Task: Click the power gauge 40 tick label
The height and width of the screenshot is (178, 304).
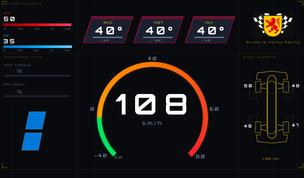Action: click(x=152, y=58)
